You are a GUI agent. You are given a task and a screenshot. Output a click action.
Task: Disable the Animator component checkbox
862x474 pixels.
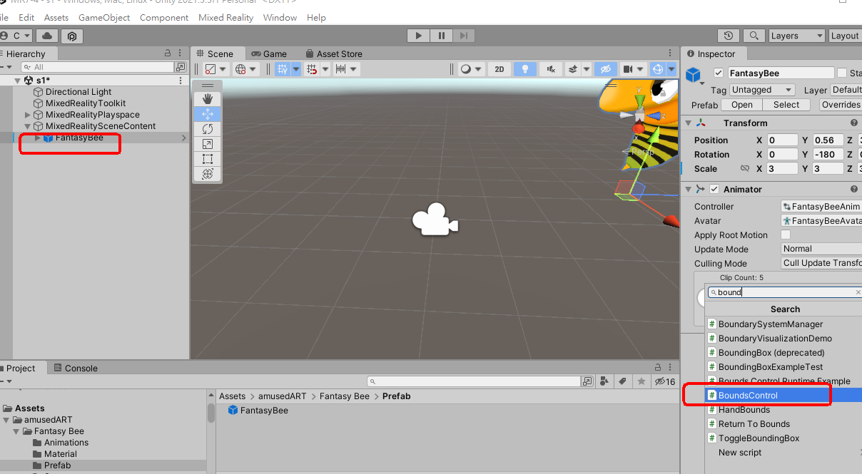[x=714, y=189]
